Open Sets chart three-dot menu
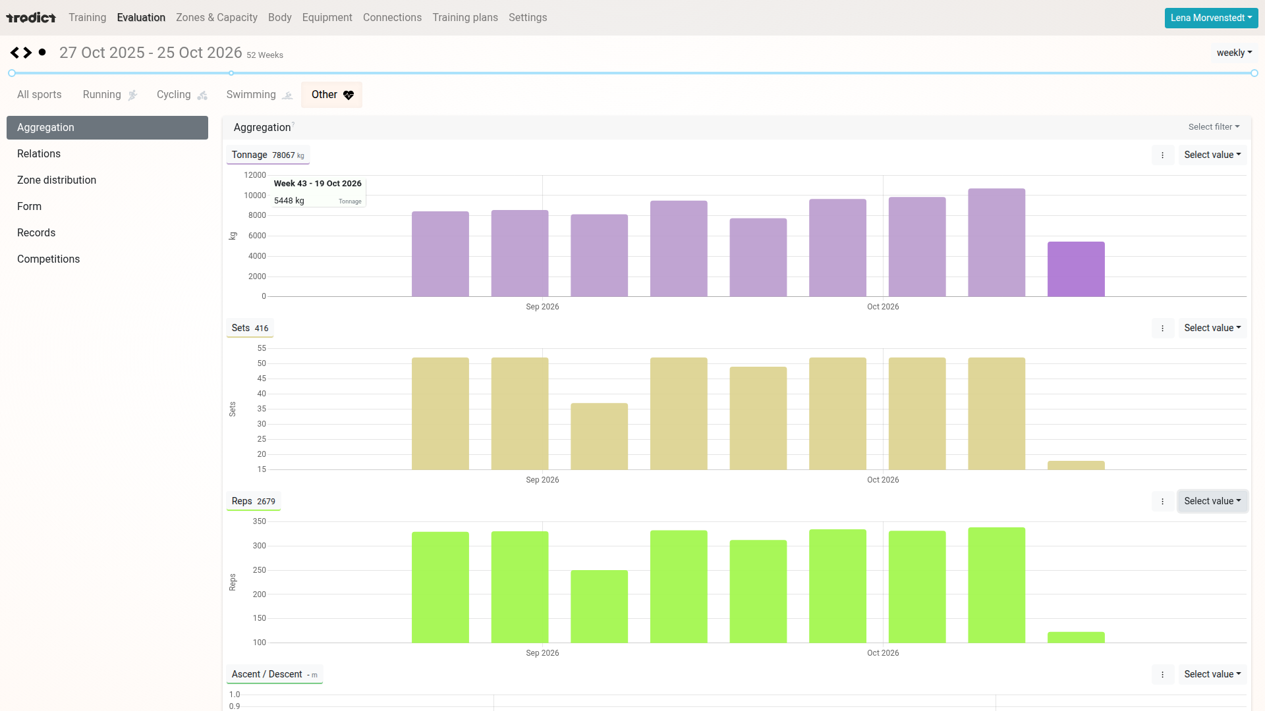This screenshot has height=711, width=1265. 1162,329
